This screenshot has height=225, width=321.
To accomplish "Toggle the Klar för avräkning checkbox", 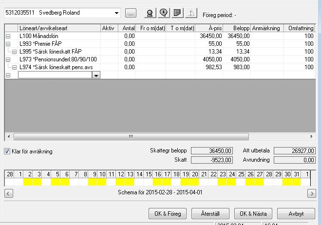I will pos(7,151).
